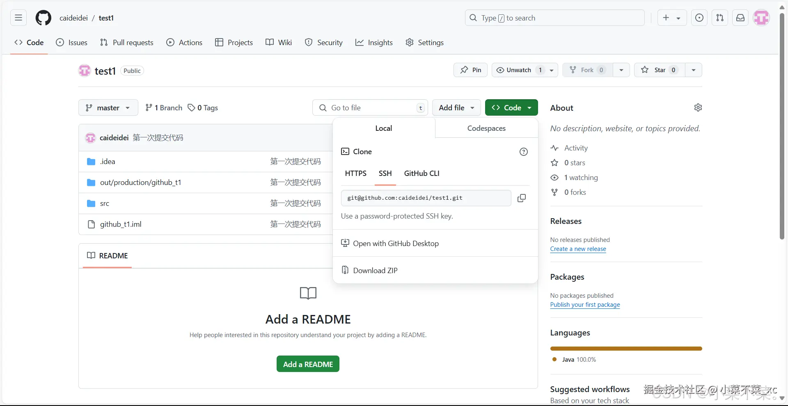
Task: Open the clone help question mark icon
Action: coord(524,152)
